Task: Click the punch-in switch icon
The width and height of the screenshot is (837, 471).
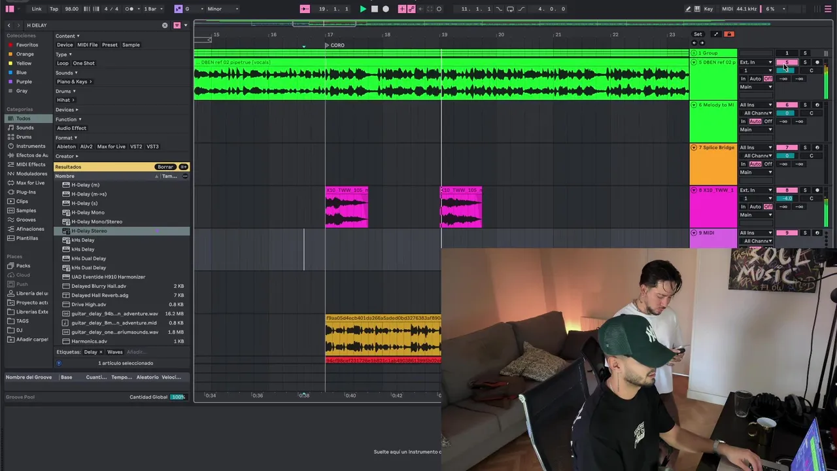Action: pos(499,9)
